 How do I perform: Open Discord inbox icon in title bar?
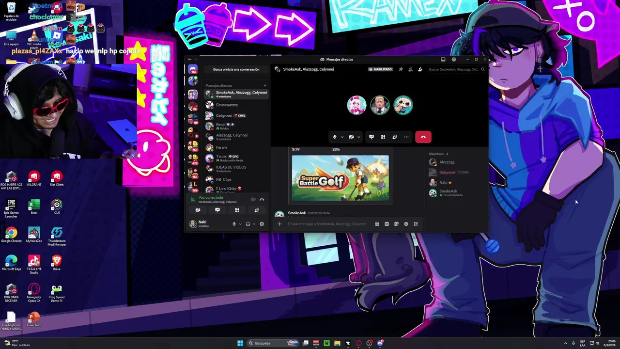[x=443, y=60]
